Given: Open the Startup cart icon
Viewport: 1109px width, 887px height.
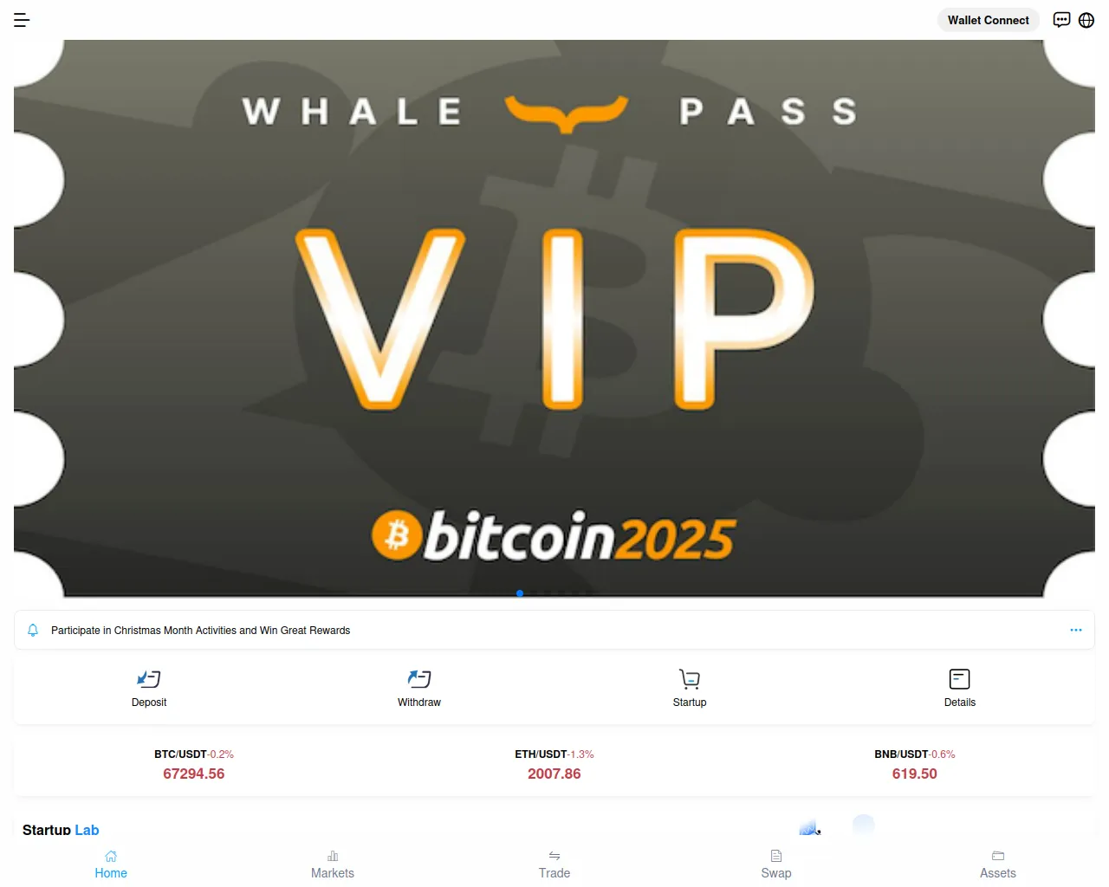Looking at the screenshot, I should point(690,679).
